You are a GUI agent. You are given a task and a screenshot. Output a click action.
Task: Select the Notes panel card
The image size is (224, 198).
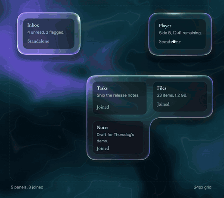tap(118, 138)
